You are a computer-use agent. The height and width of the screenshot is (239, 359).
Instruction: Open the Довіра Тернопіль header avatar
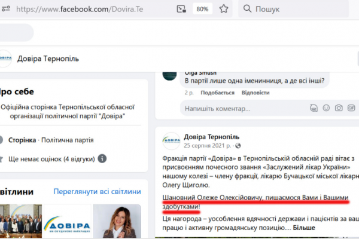[5, 59]
